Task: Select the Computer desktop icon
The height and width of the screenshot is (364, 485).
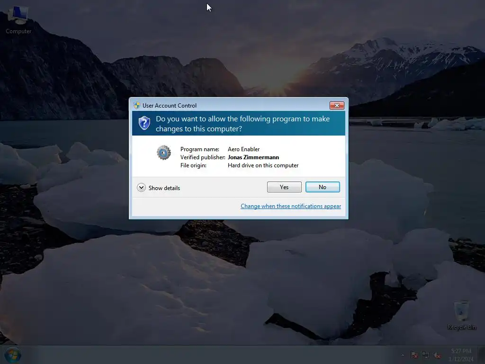Action: pos(18,20)
